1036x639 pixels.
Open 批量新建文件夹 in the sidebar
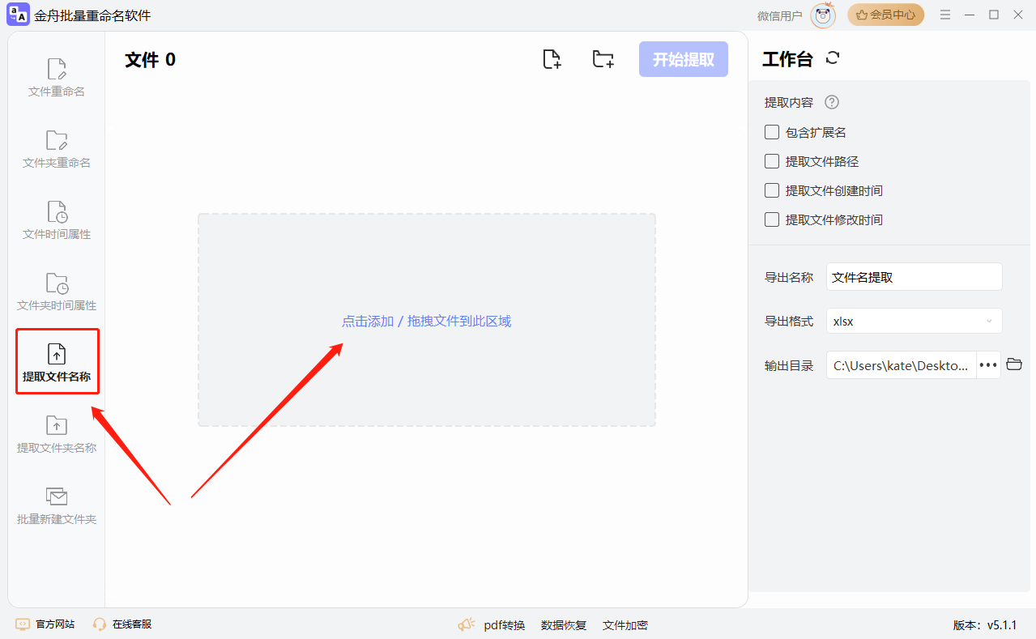click(x=57, y=505)
